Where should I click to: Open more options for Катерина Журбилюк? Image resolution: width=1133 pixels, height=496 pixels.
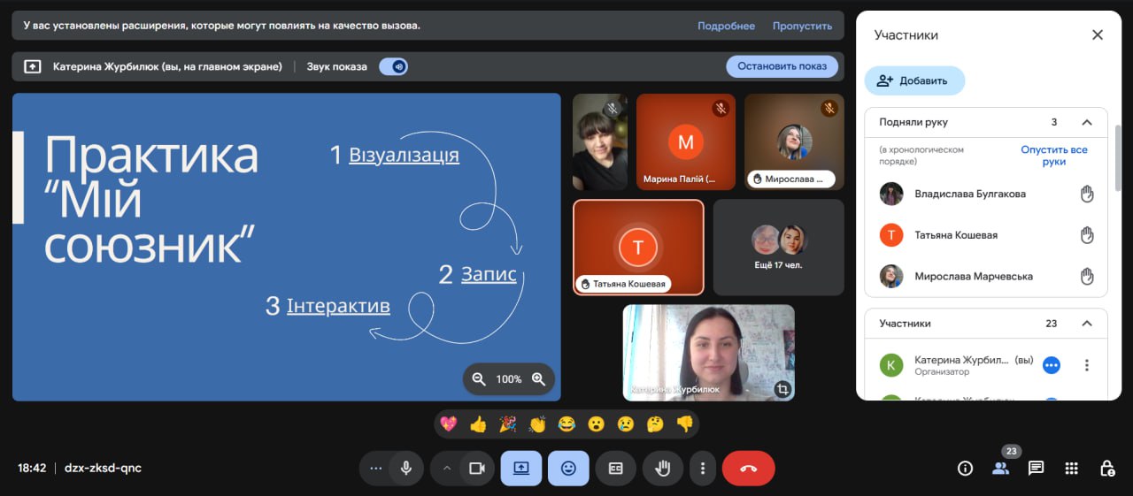tap(1087, 365)
